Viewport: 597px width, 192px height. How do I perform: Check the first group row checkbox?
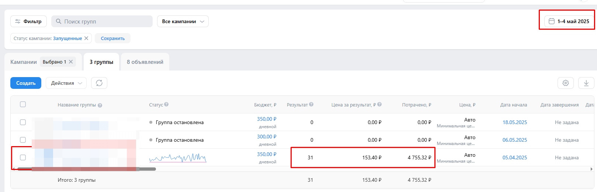pyautogui.click(x=23, y=122)
